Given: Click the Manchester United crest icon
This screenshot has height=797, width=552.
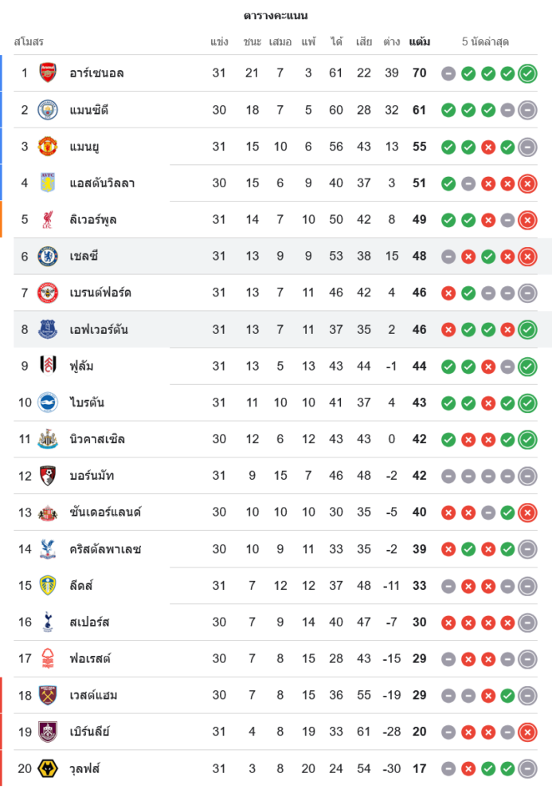Looking at the screenshot, I should point(48,147).
